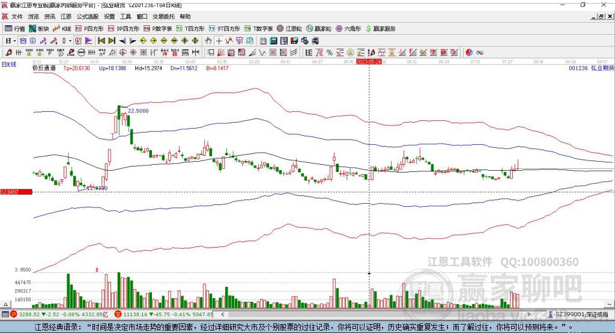The image size is (615, 333).
Task: Open the 设置 menu
Action: [x=109, y=16]
